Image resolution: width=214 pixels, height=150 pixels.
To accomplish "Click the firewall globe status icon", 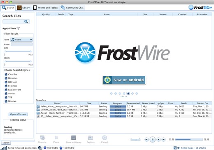I will pyautogui.click(x=40, y=148).
